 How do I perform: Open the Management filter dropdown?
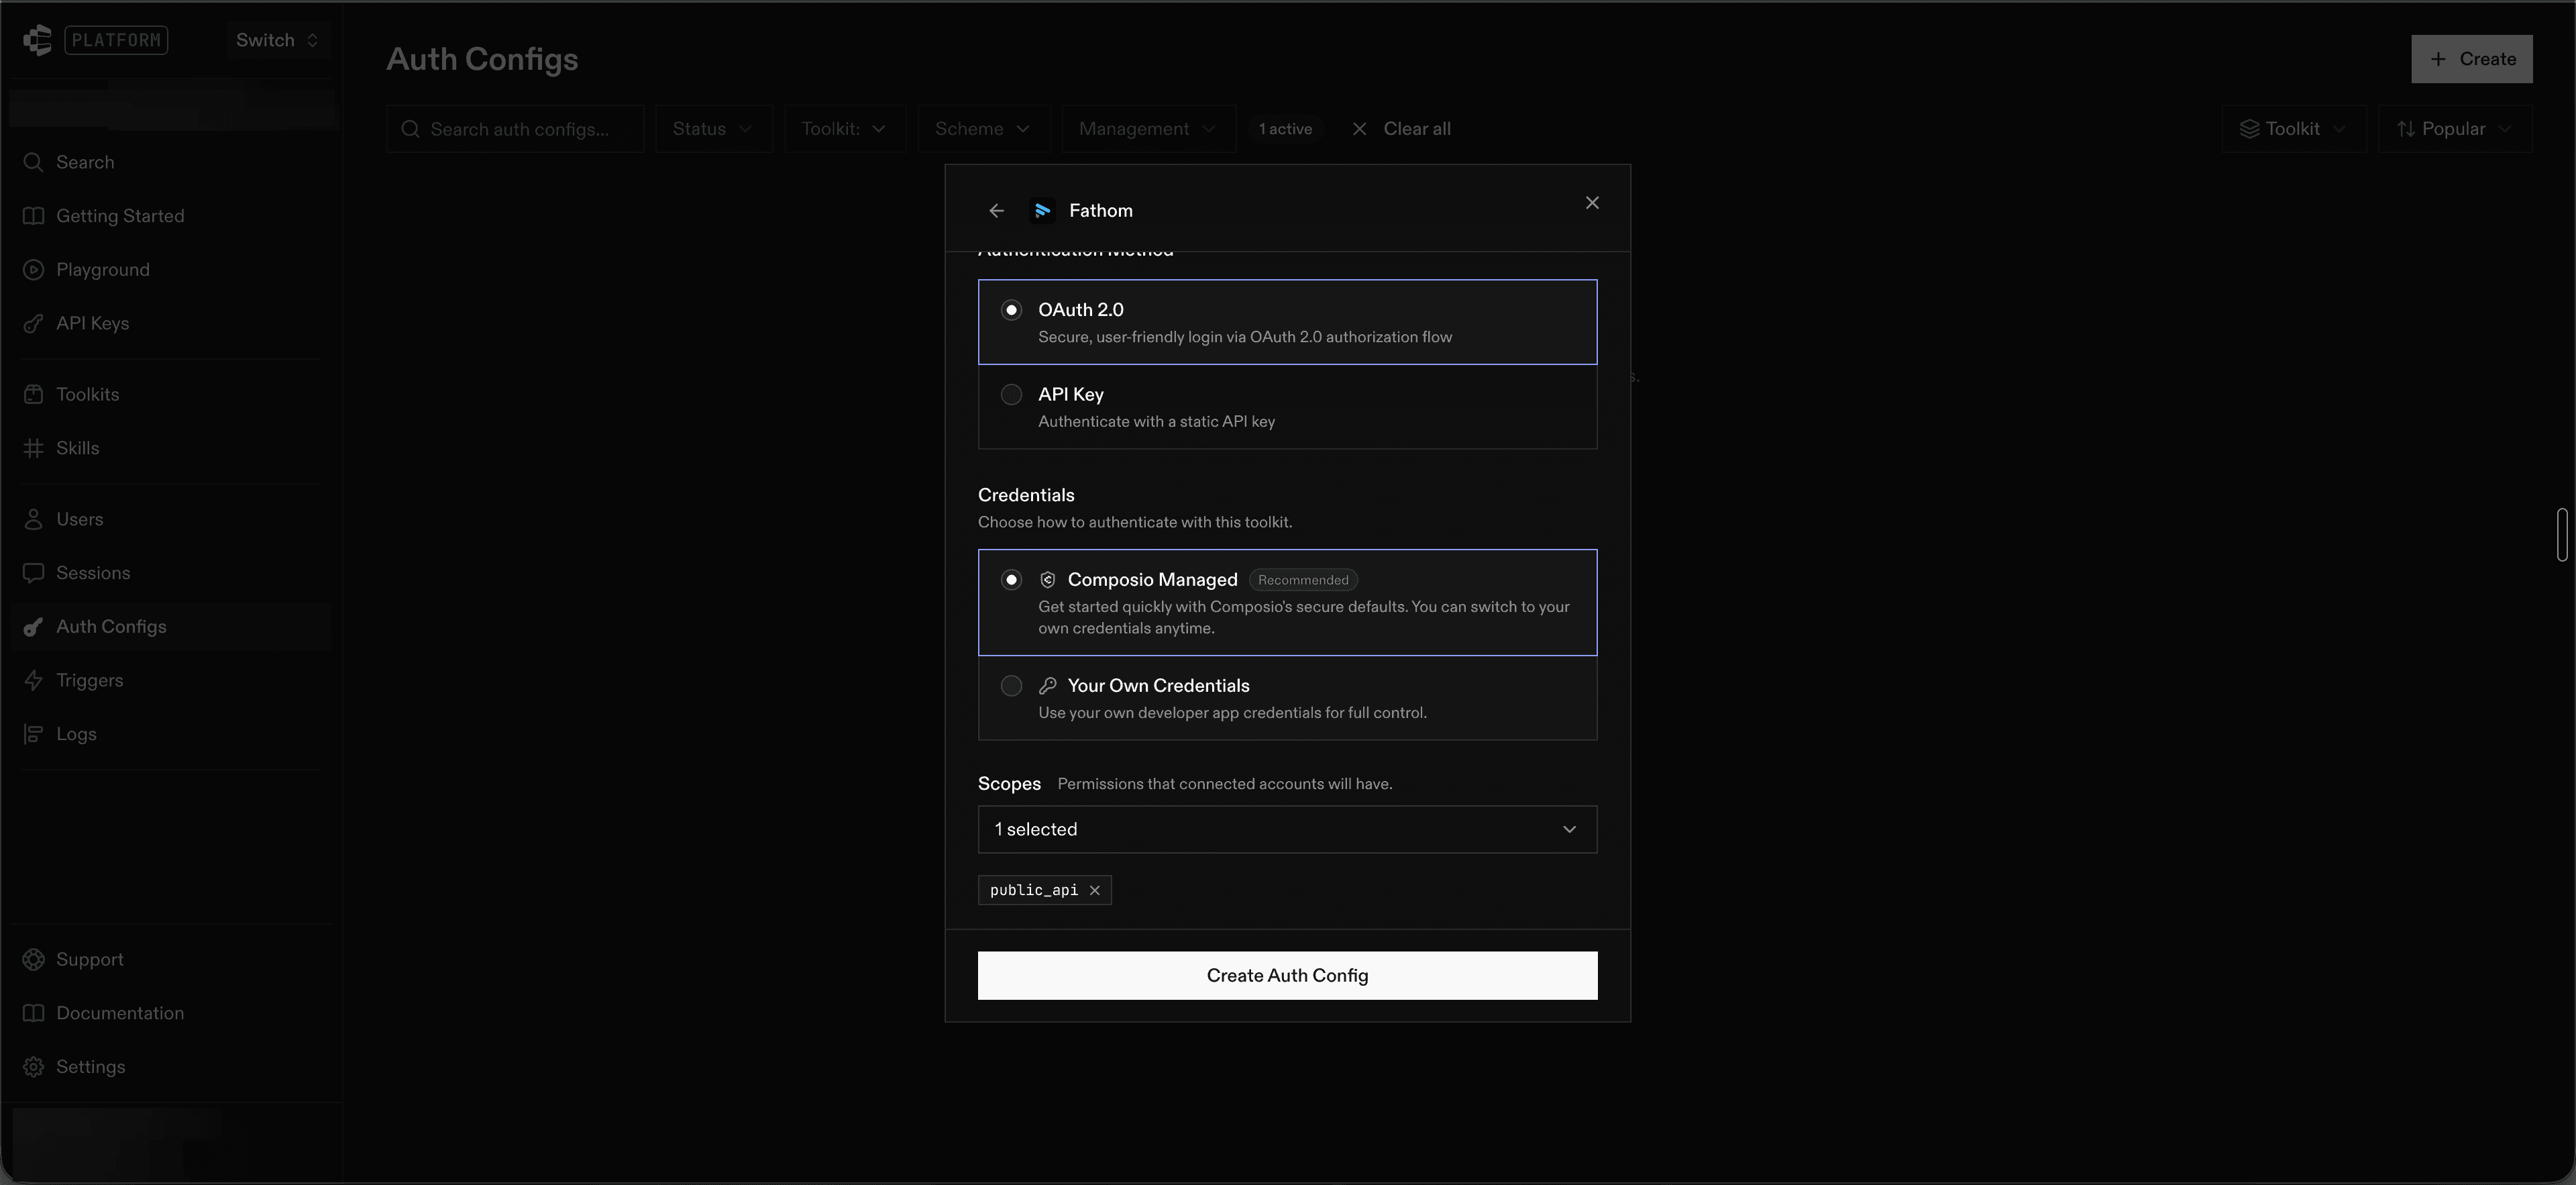(1148, 129)
